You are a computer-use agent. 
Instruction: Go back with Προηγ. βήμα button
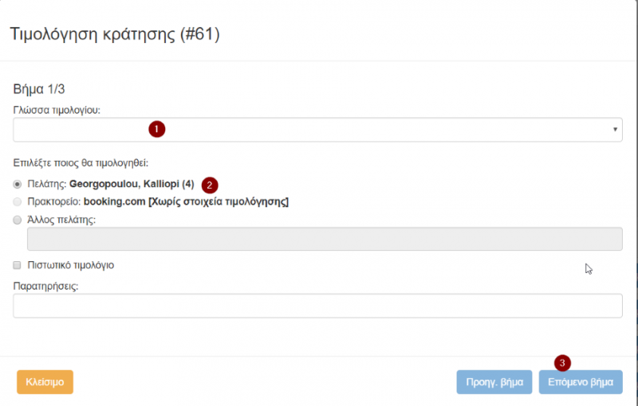[x=493, y=382]
